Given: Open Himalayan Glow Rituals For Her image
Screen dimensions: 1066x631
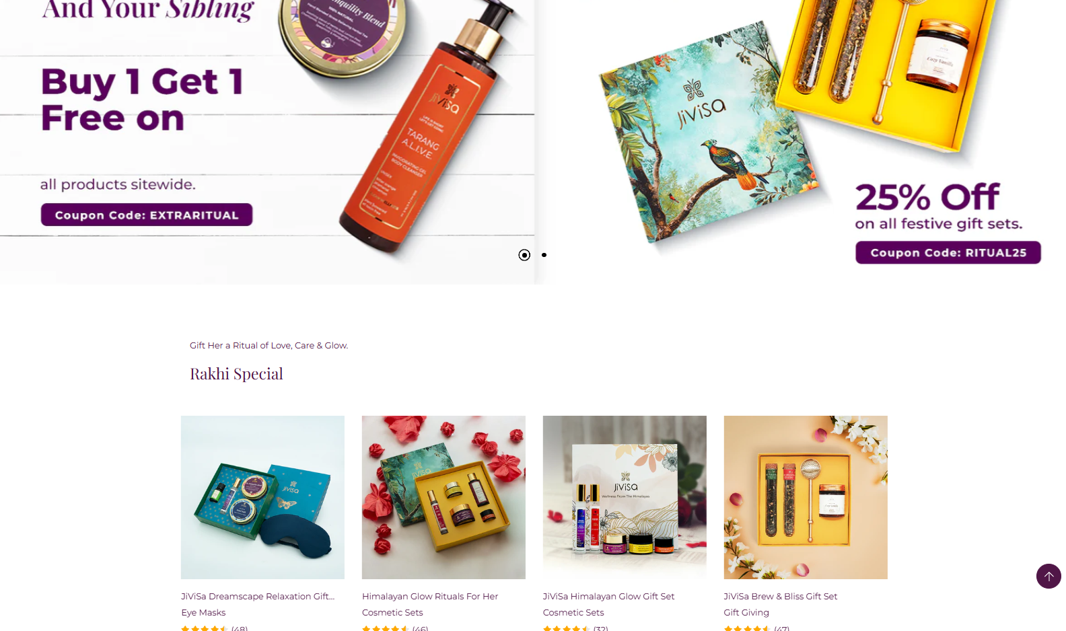Looking at the screenshot, I should click(x=443, y=497).
